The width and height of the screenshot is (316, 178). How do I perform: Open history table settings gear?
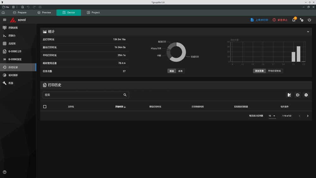click(306, 95)
